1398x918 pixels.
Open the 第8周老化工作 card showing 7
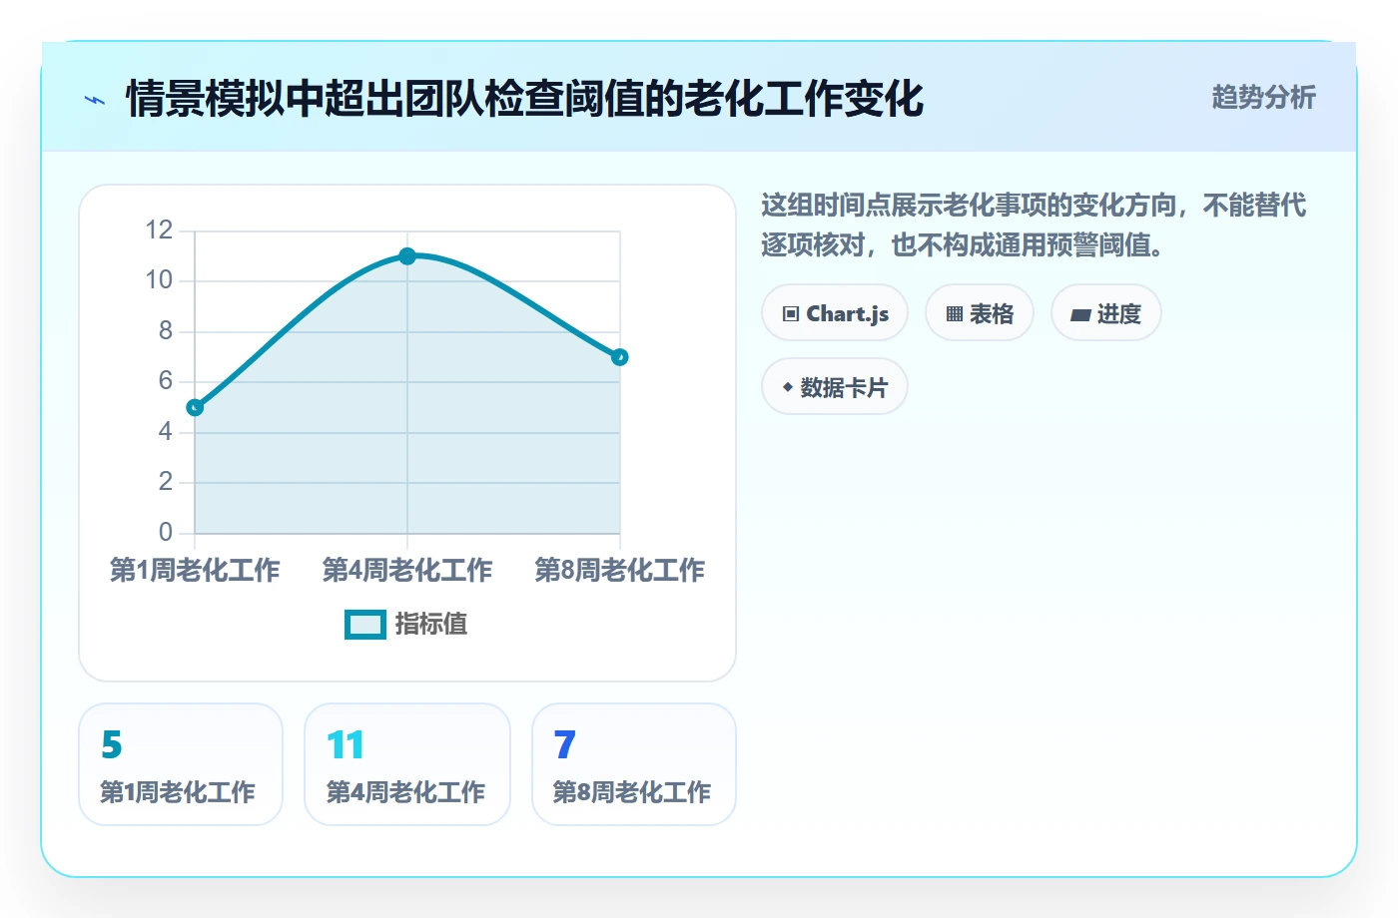coord(634,764)
